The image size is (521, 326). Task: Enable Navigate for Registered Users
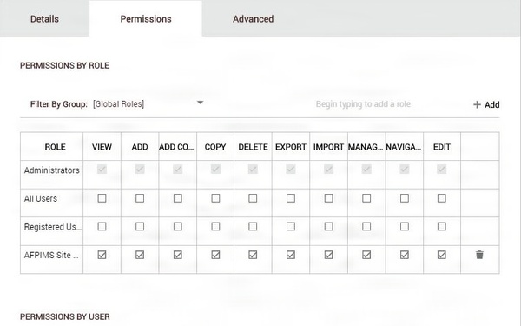click(x=405, y=227)
